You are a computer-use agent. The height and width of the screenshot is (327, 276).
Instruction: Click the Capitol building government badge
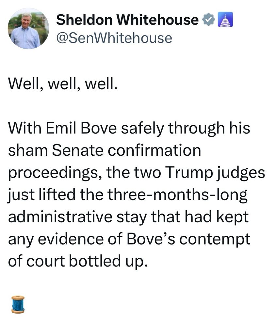click(x=225, y=19)
